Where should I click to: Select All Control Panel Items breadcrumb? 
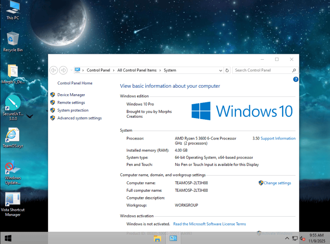[137, 70]
